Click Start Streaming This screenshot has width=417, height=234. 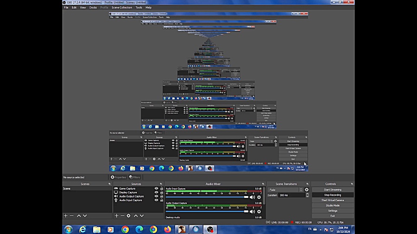333,190
